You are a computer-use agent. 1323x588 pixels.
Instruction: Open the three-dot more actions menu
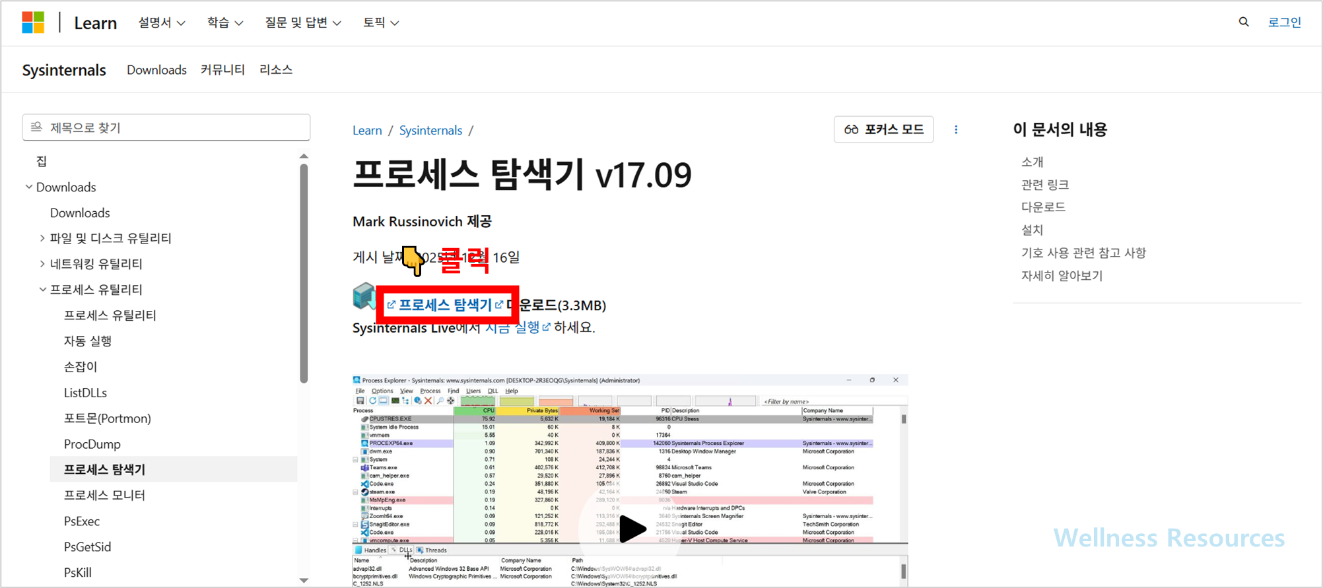pyautogui.click(x=956, y=129)
